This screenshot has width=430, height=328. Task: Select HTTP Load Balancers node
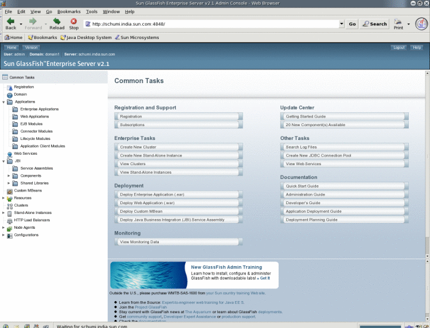32,220
